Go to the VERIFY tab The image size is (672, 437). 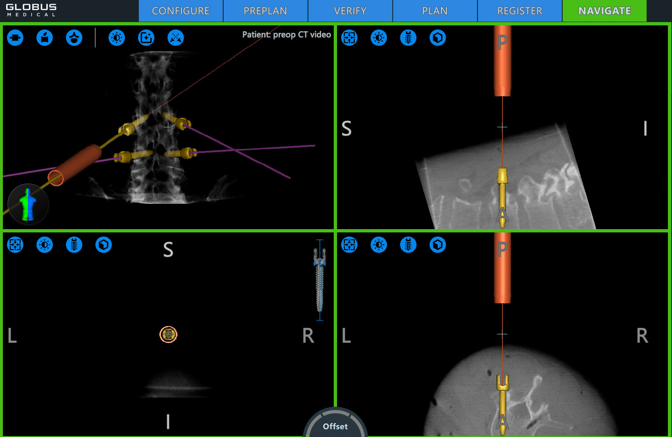coord(350,11)
